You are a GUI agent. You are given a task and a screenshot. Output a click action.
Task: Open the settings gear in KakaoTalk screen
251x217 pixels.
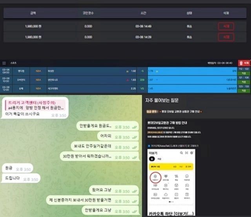coord(192,153)
